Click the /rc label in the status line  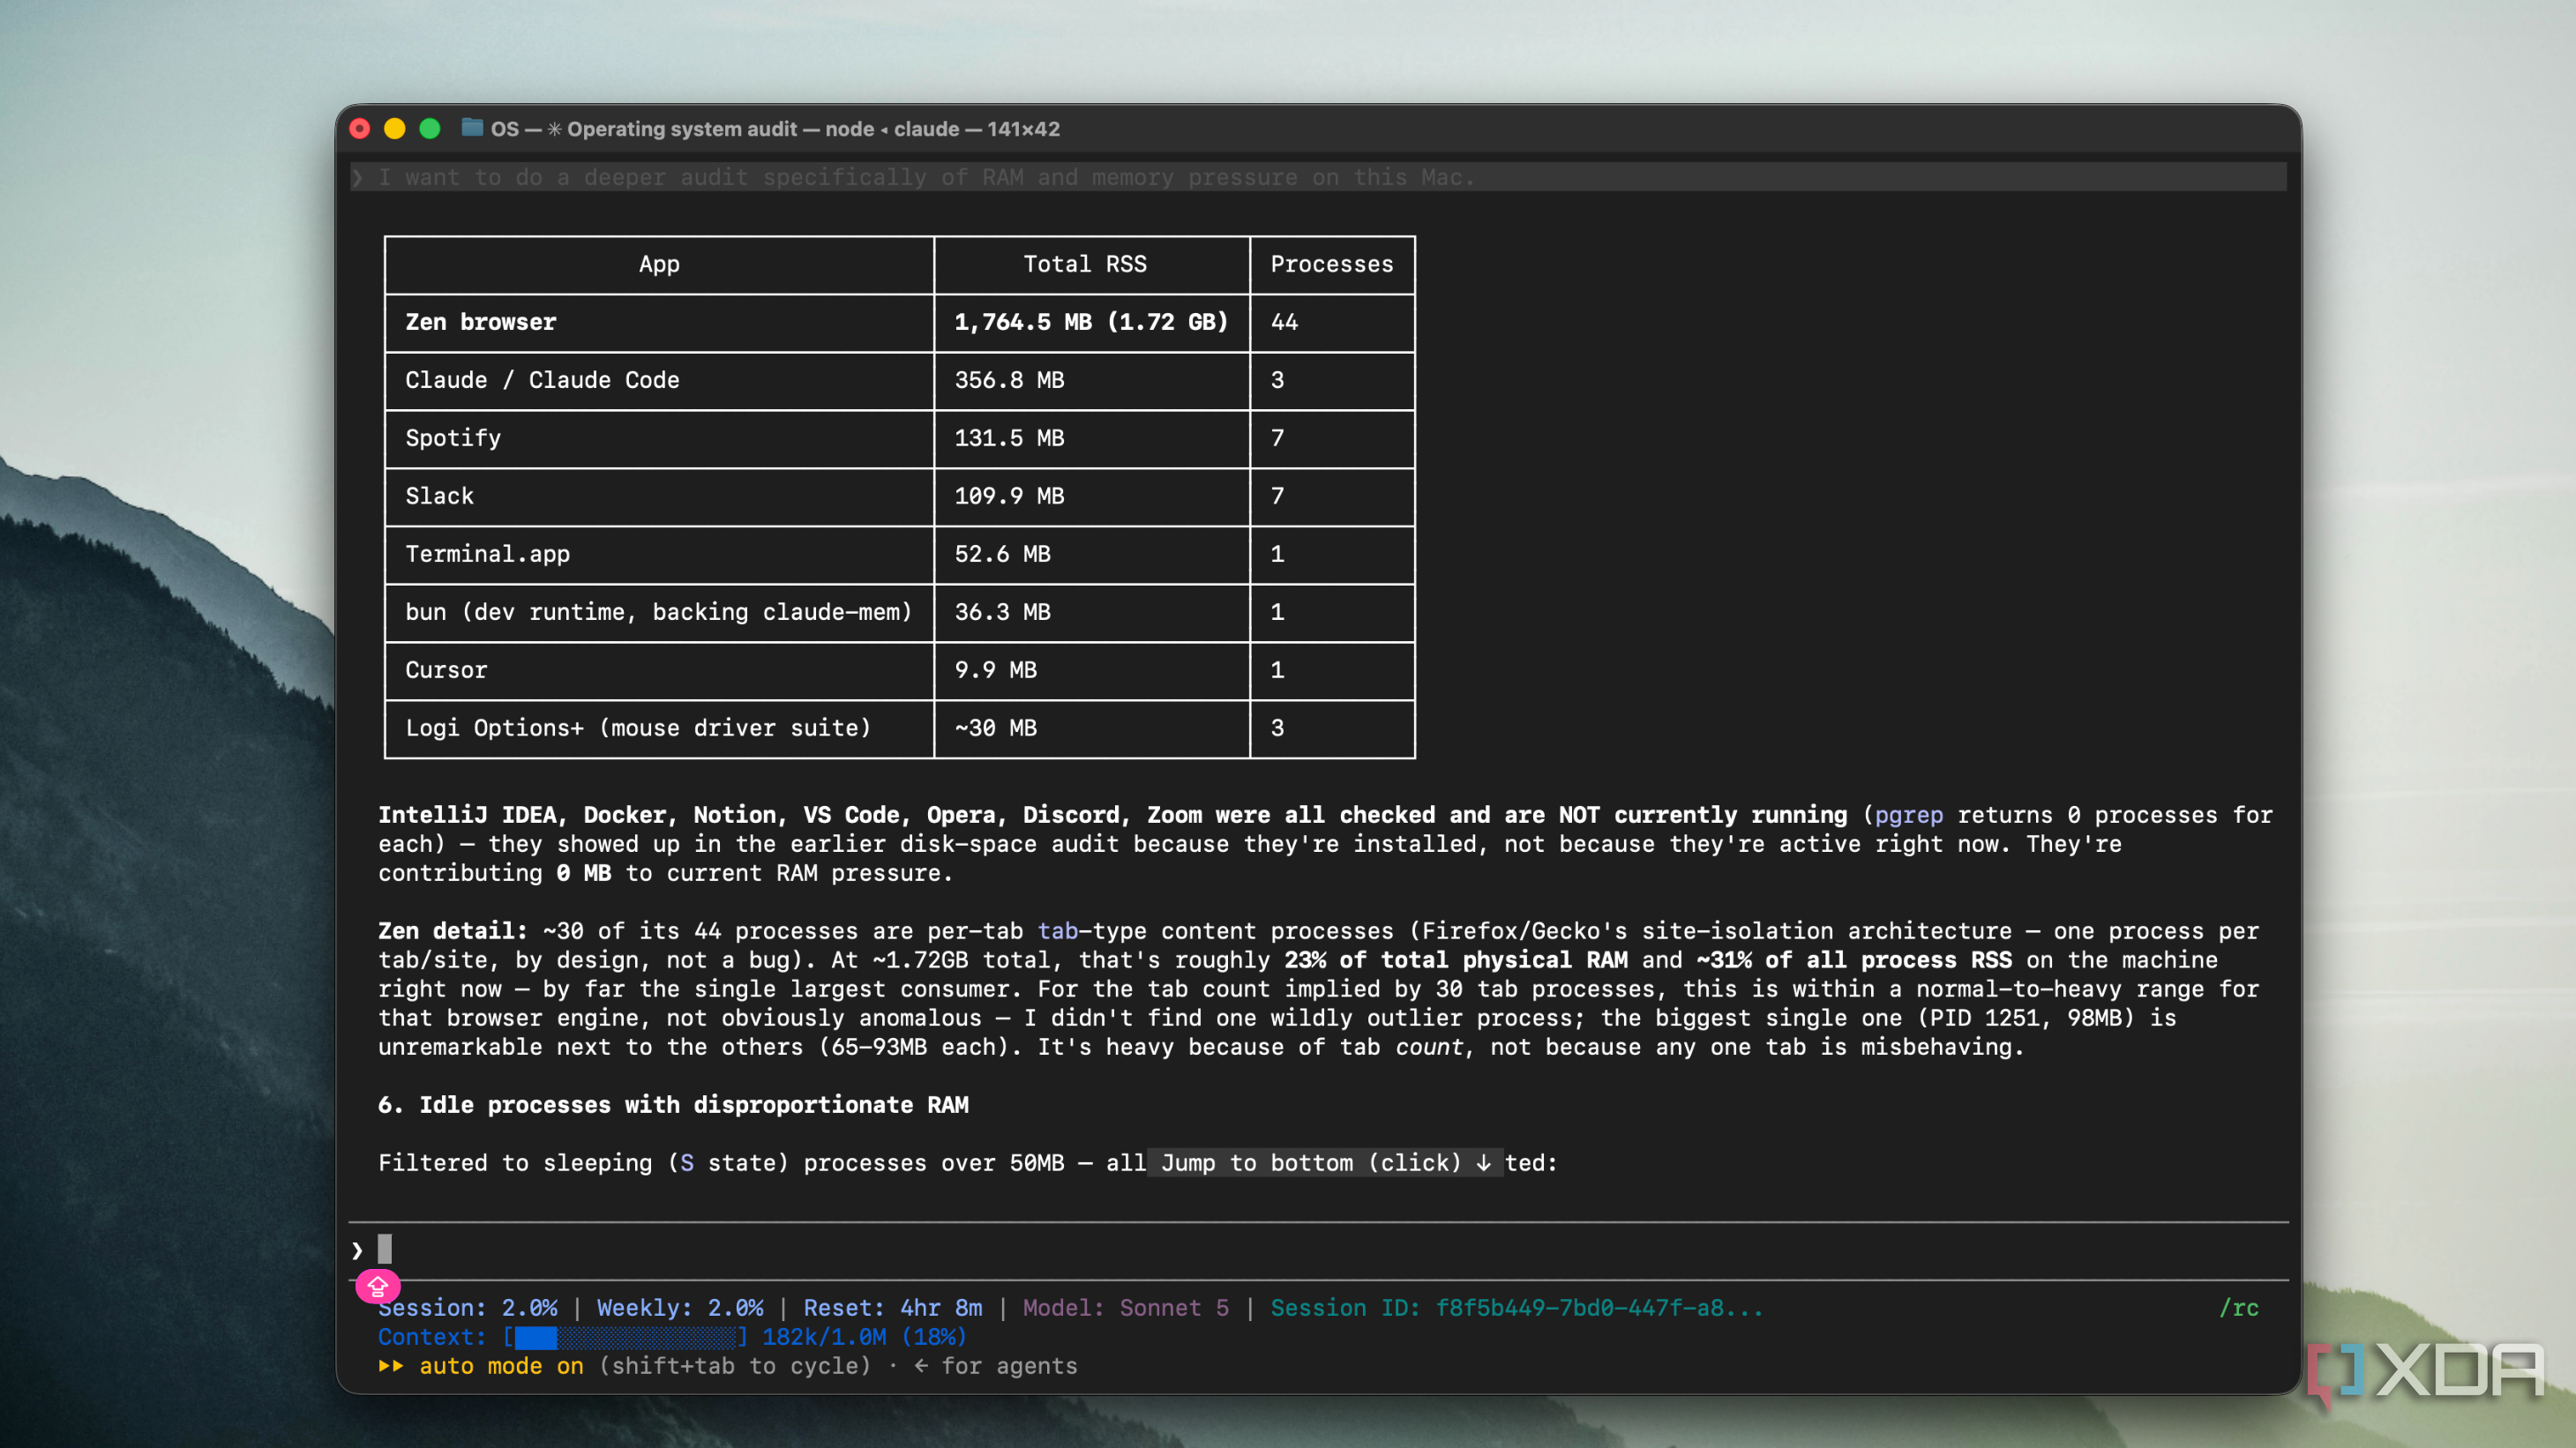point(2239,1308)
